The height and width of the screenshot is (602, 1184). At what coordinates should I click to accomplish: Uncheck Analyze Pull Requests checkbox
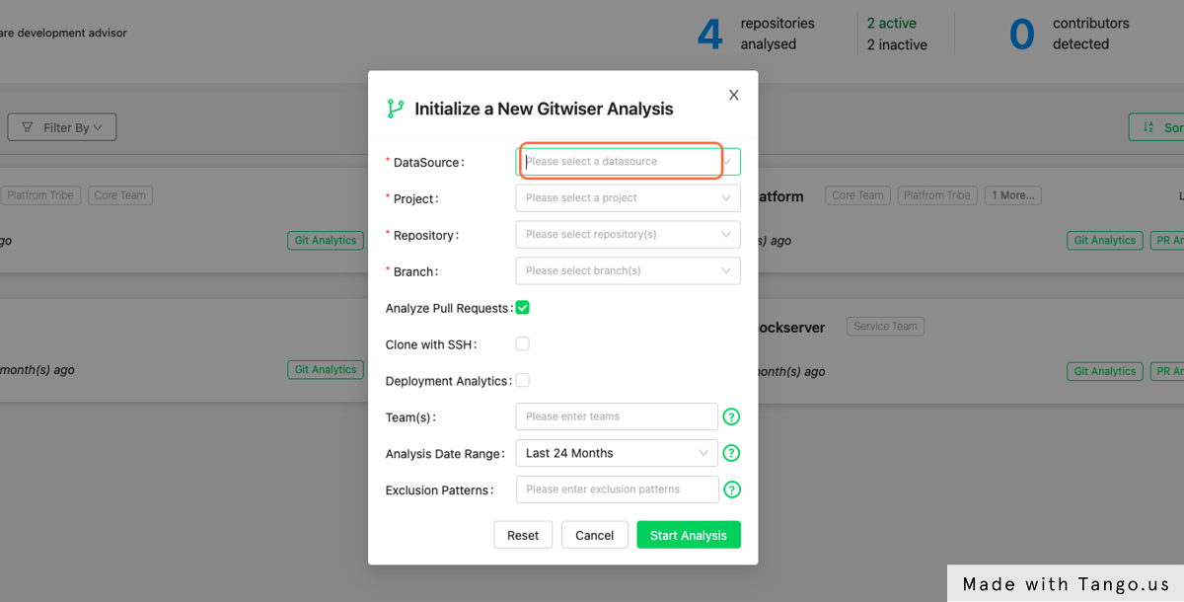523,308
